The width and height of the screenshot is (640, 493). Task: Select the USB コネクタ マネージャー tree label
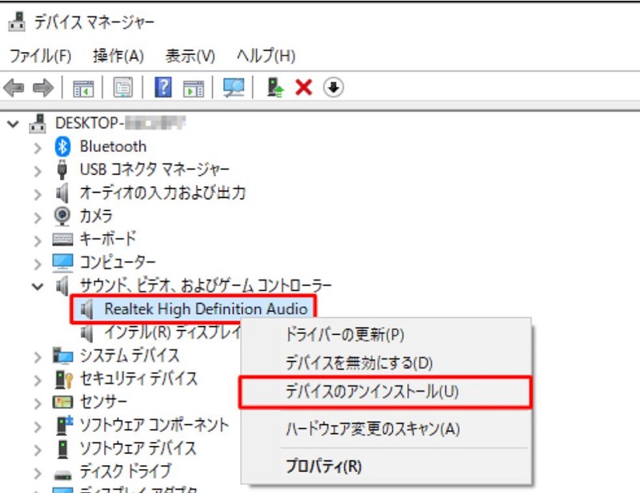point(154,169)
